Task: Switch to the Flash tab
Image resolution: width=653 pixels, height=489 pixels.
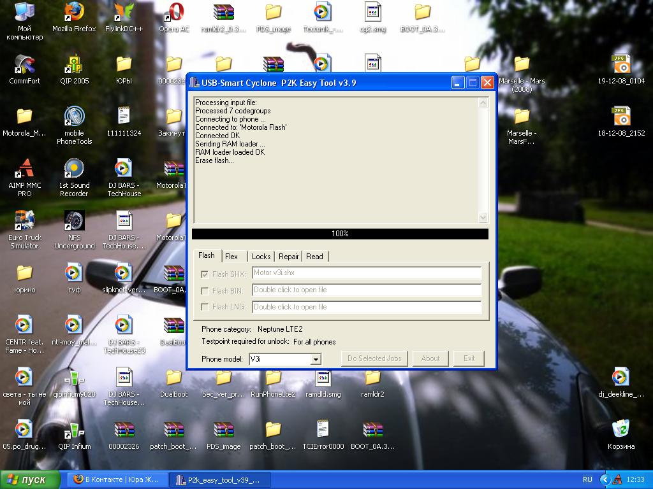Action: coord(207,255)
